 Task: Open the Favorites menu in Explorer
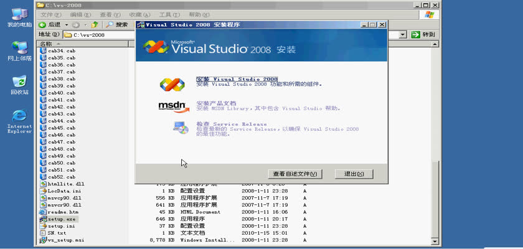139,15
